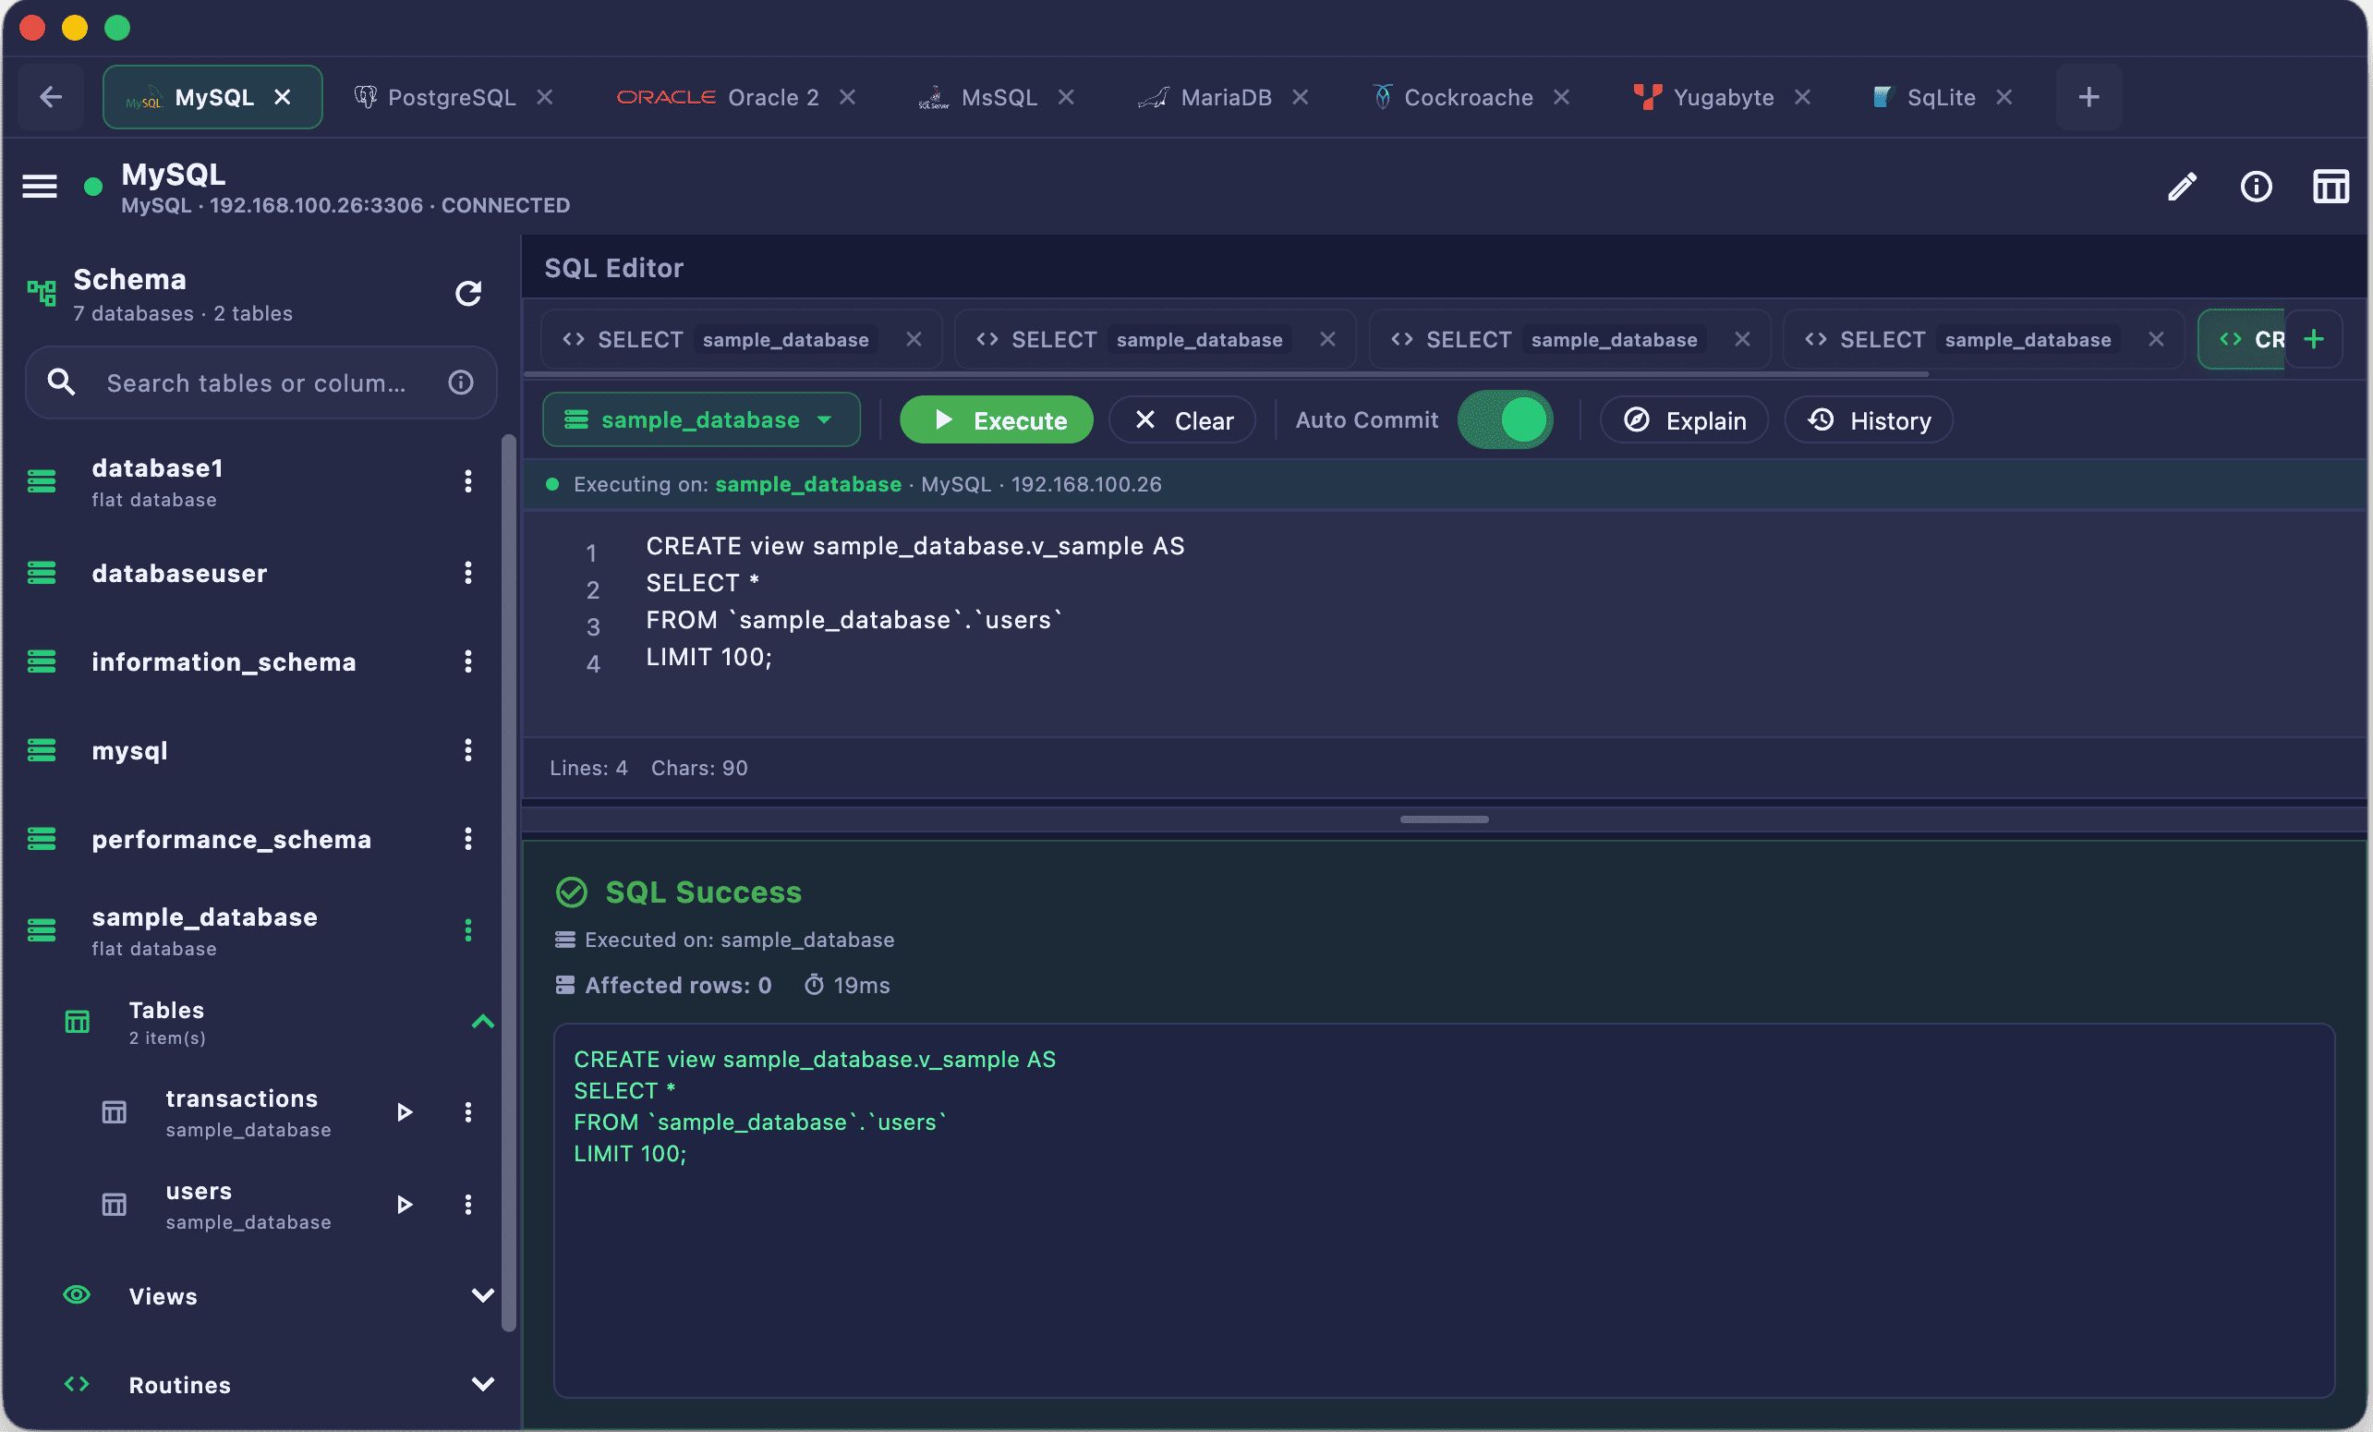Run query on the users table
Screen dimensions: 2373x1432
click(405, 1205)
